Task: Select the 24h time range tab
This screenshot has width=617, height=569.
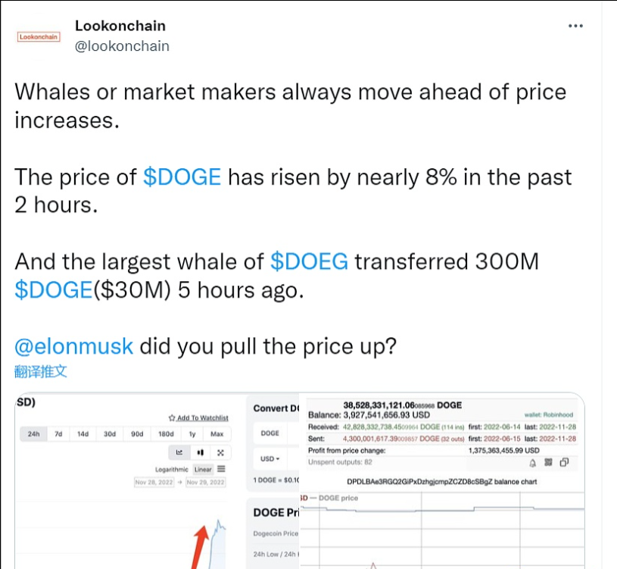Action: coord(33,434)
